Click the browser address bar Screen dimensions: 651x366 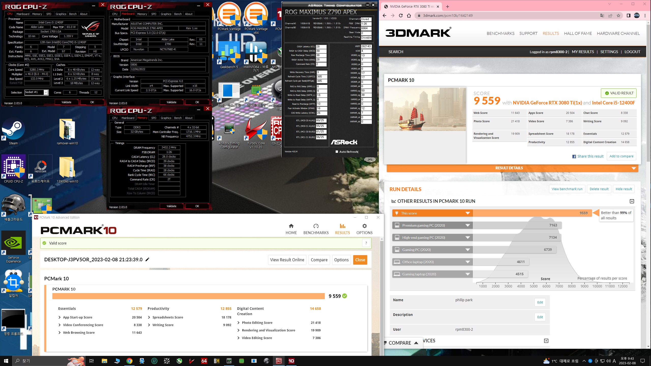pyautogui.click(x=509, y=16)
